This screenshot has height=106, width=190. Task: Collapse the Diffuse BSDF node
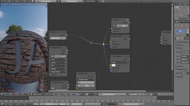[112, 36]
